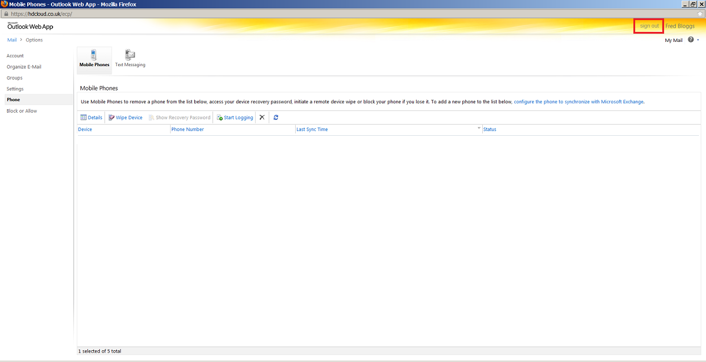
Task: Refresh the mobile phones list
Action: click(x=276, y=118)
